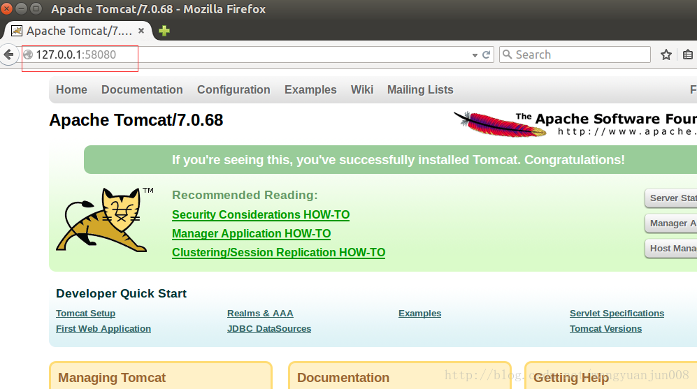Click the Documentation panel heading at bottom
This screenshot has height=389, width=697.
[x=343, y=377]
